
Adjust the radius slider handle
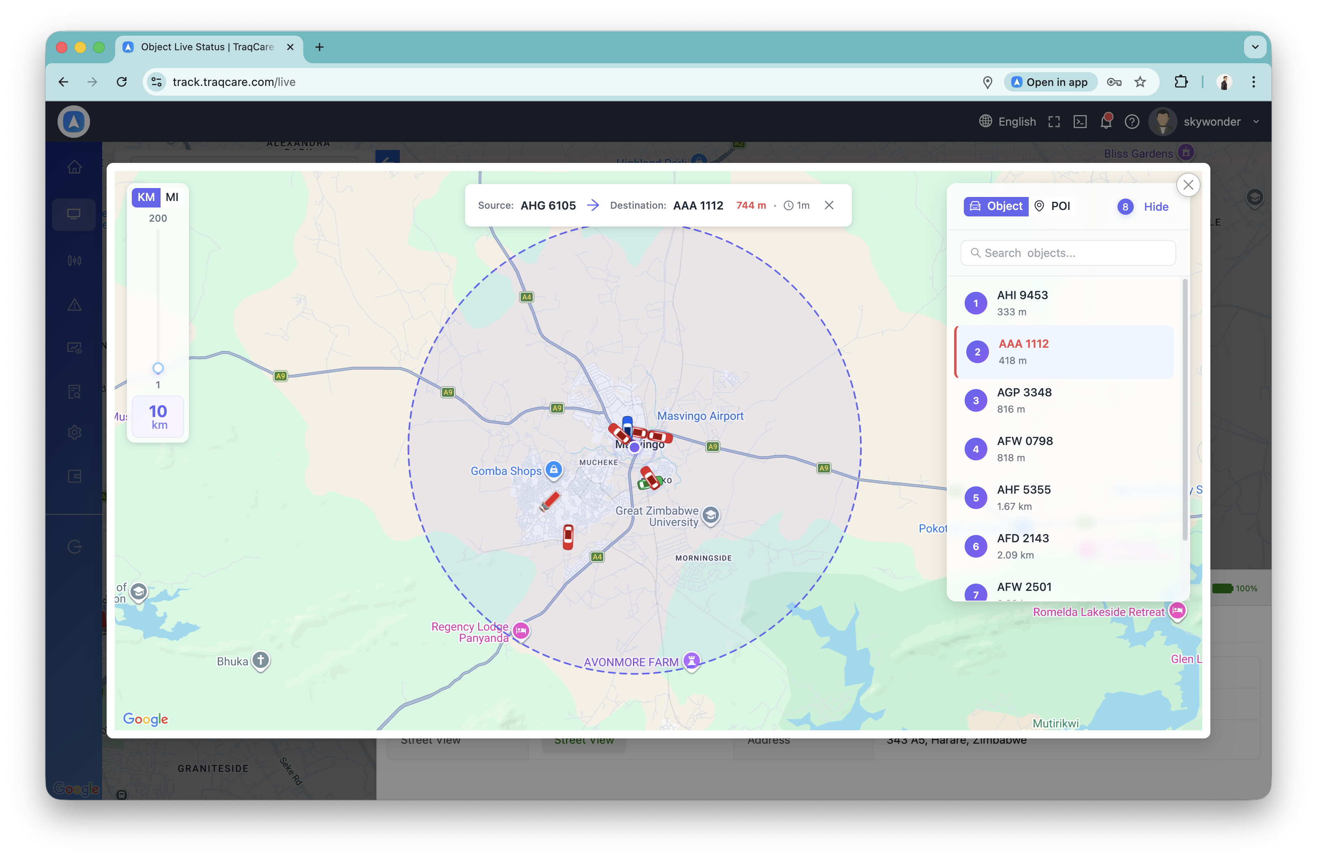(x=158, y=368)
